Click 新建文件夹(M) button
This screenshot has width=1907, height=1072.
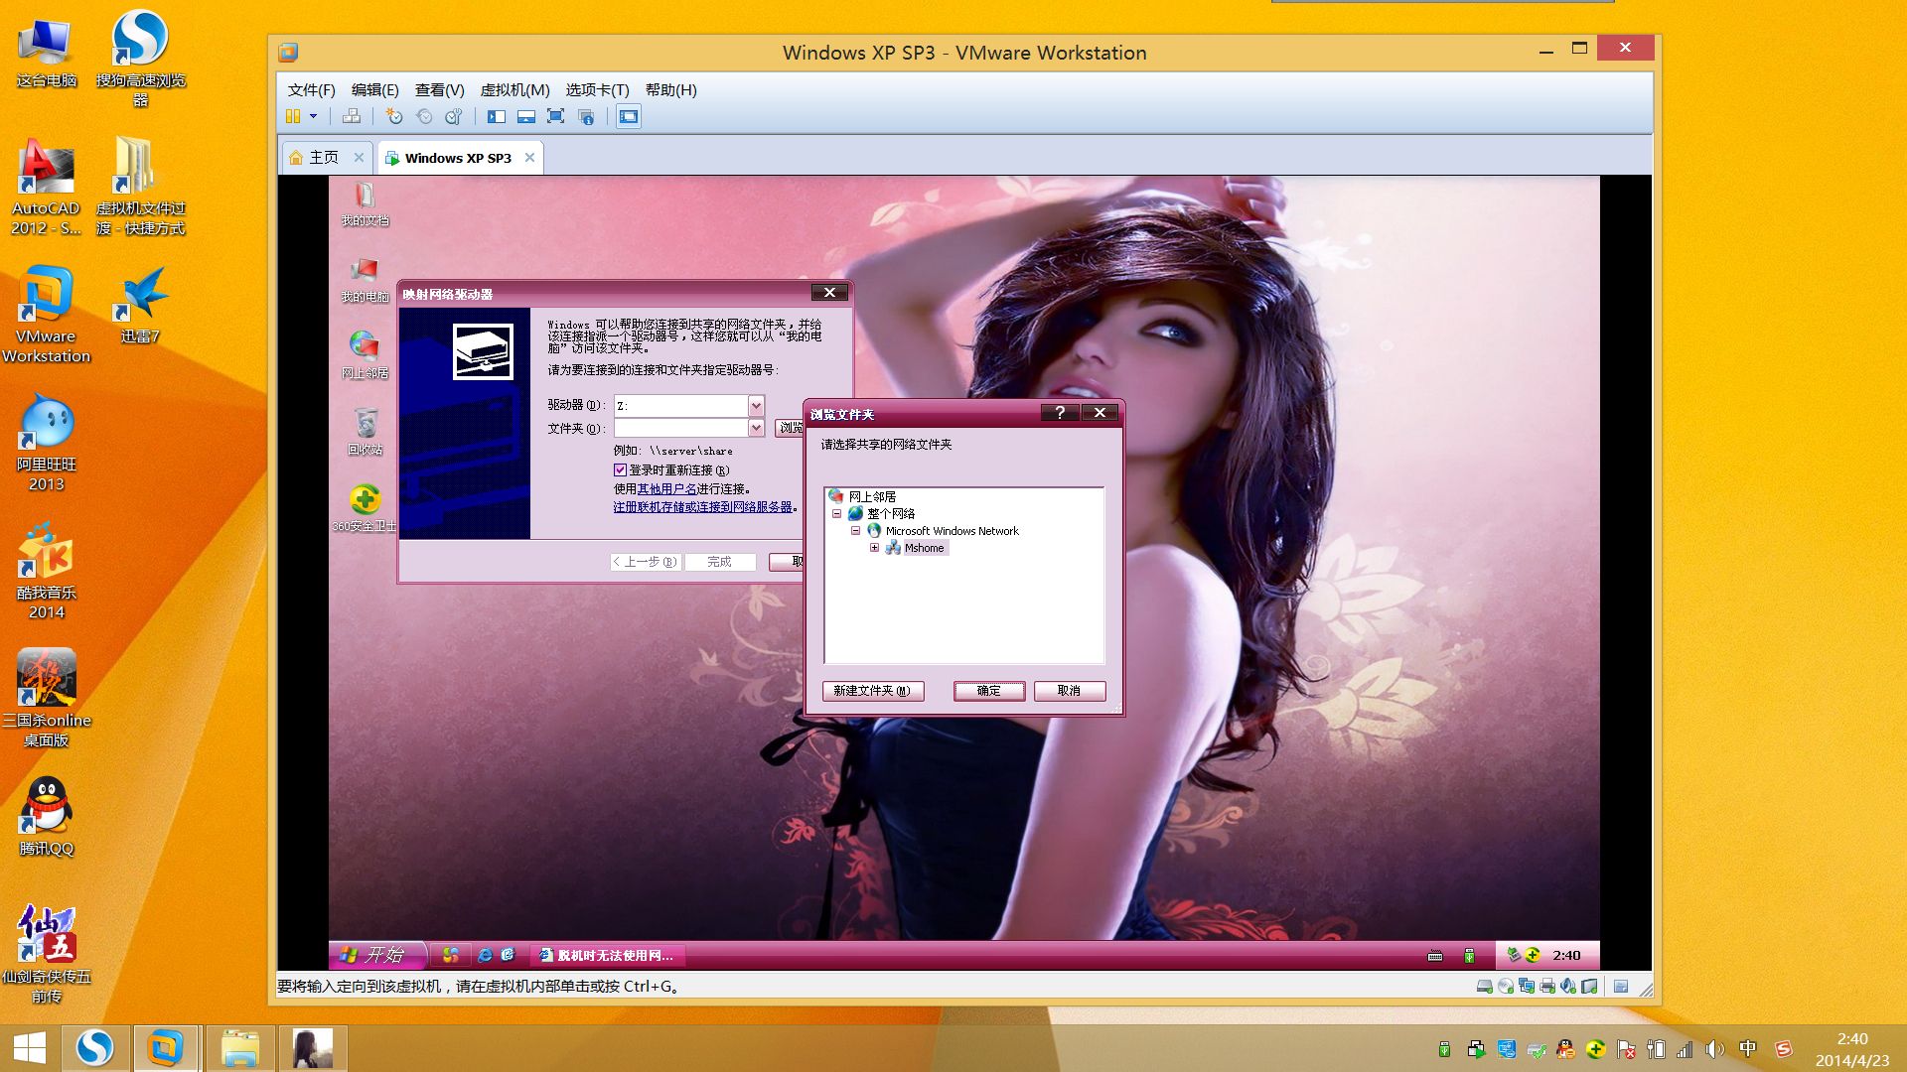tap(873, 691)
